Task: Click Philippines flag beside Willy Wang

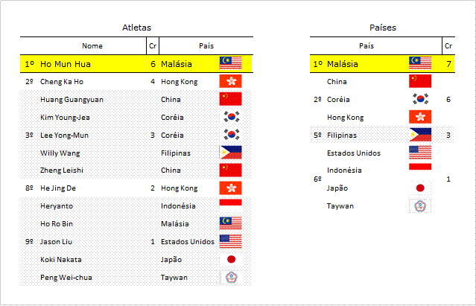Action: point(230,152)
